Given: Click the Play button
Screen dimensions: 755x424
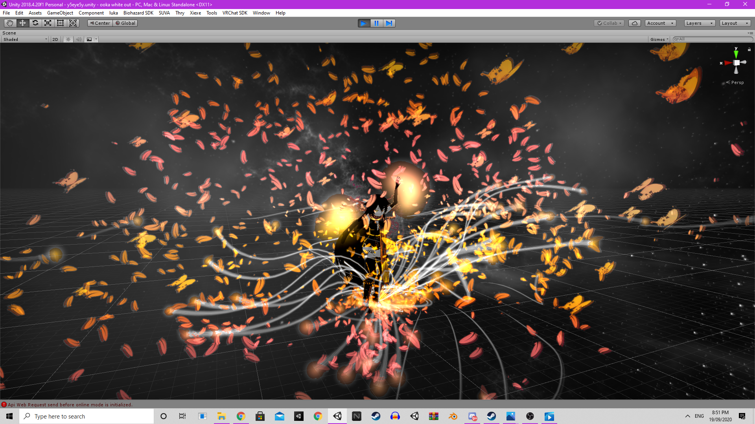Looking at the screenshot, I should coord(364,23).
